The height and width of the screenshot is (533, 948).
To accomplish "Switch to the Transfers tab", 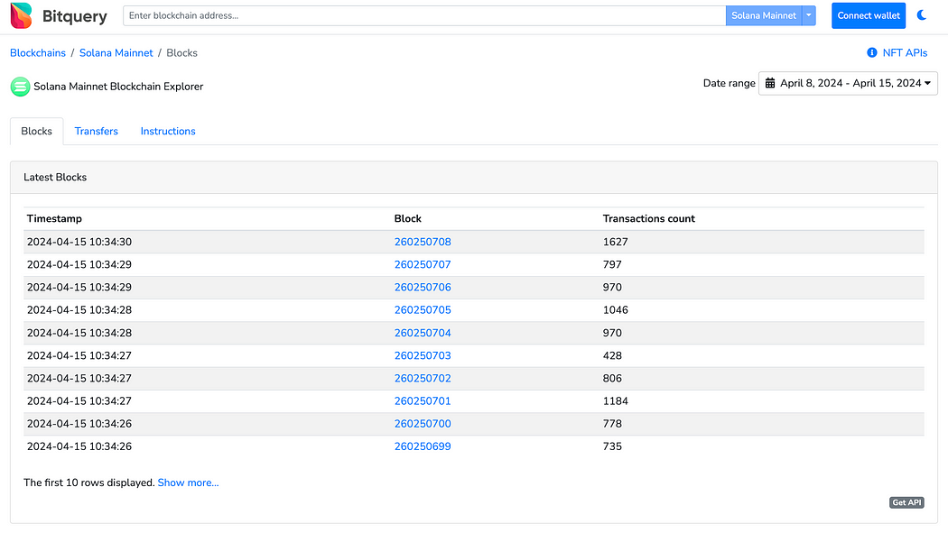I will (x=96, y=131).
